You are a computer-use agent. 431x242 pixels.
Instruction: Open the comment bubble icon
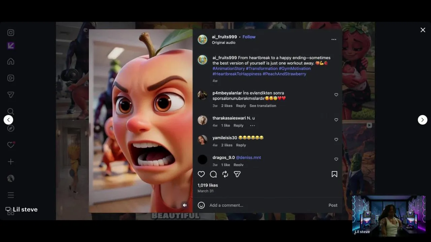pos(213,174)
